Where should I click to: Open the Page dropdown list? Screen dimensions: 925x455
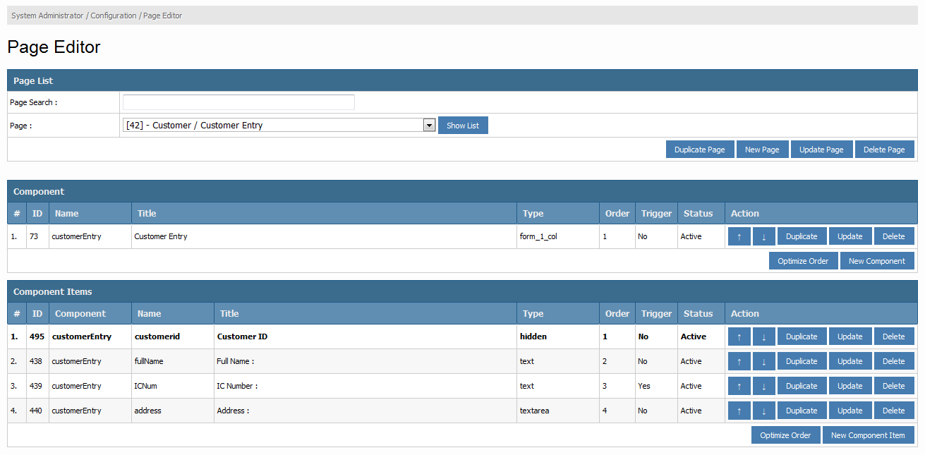(x=428, y=126)
